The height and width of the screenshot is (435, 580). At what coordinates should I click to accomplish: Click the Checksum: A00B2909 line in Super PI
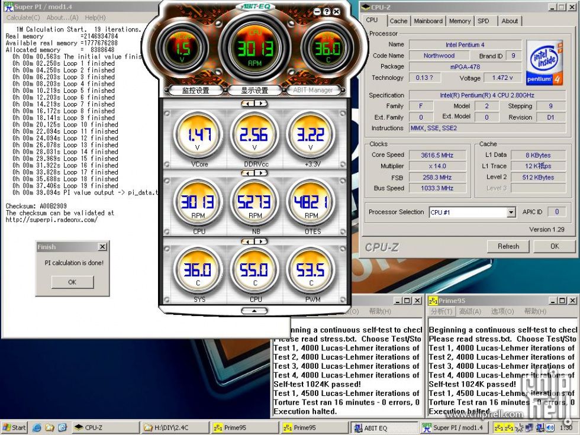point(36,206)
